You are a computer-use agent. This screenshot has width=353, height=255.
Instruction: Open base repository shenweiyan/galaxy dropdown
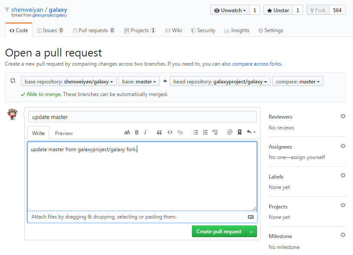69,81
